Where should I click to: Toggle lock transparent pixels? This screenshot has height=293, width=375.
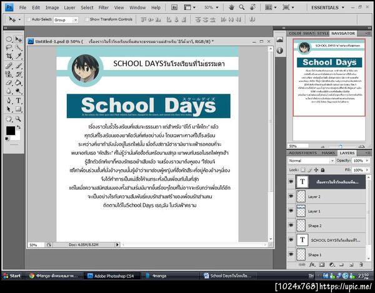pyautogui.click(x=303, y=170)
